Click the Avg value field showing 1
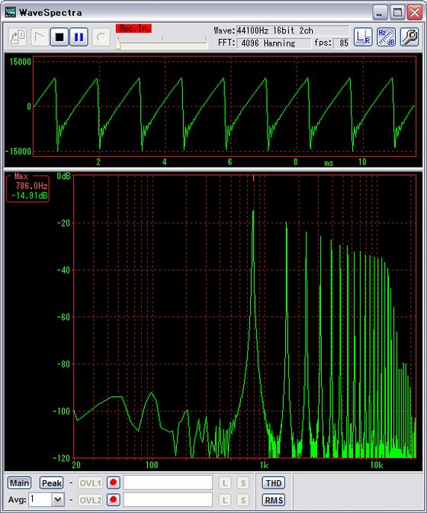Screen dimensions: 427x513 [40, 499]
